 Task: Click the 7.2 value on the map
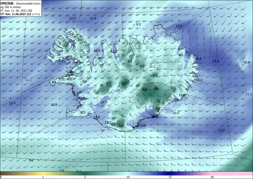coord(54,82)
